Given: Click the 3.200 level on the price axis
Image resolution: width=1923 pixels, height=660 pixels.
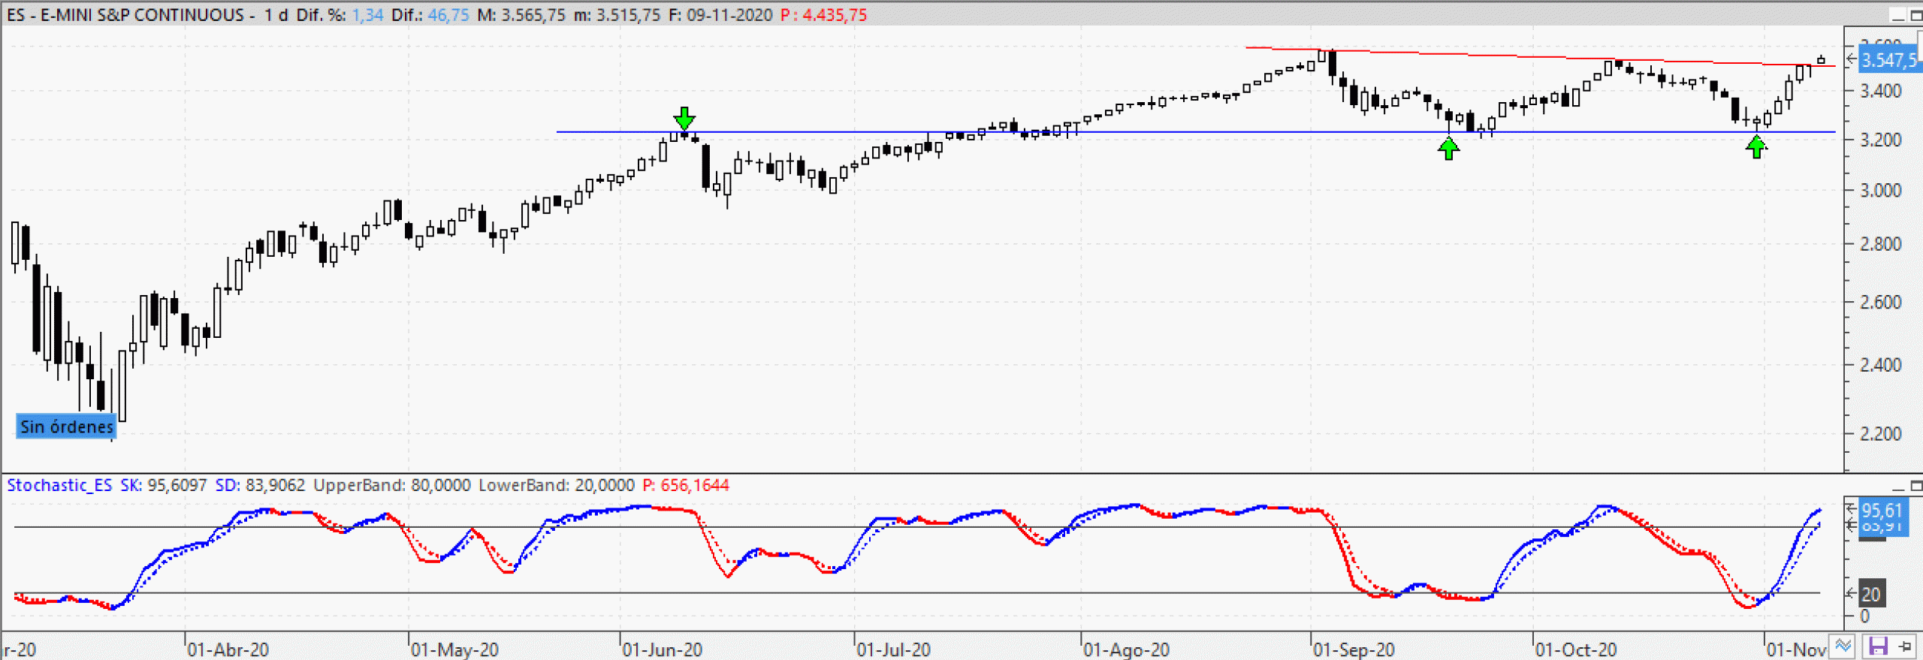Looking at the screenshot, I should click(1881, 140).
